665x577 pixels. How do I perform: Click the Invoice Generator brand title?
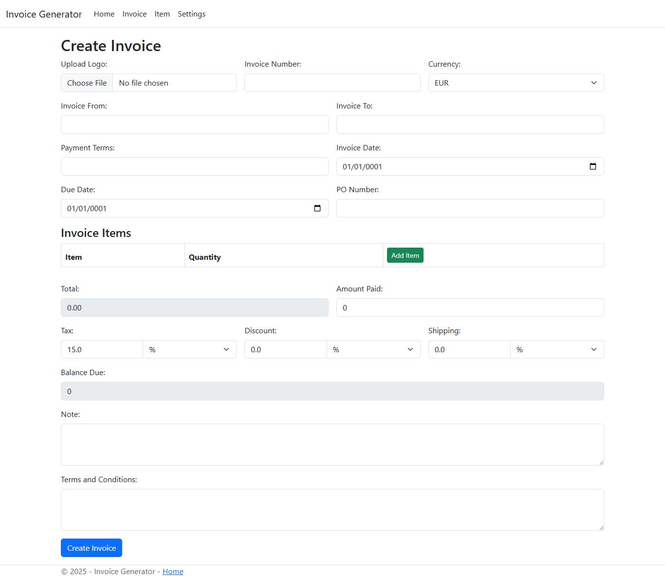click(x=44, y=14)
